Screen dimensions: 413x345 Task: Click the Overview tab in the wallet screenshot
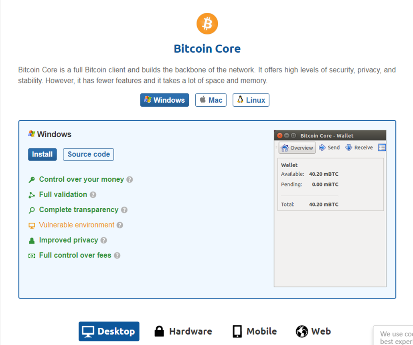point(297,148)
